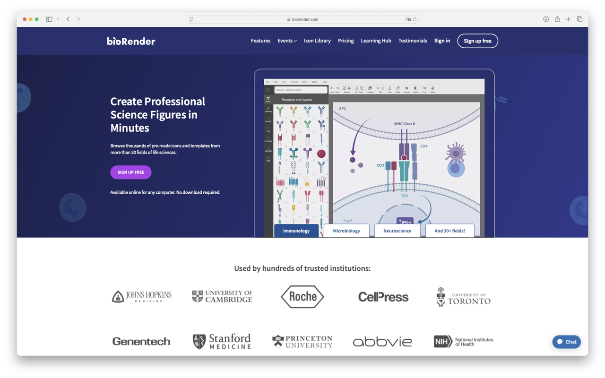Open Favorites in the editor sidebar

pyautogui.click(x=268, y=139)
